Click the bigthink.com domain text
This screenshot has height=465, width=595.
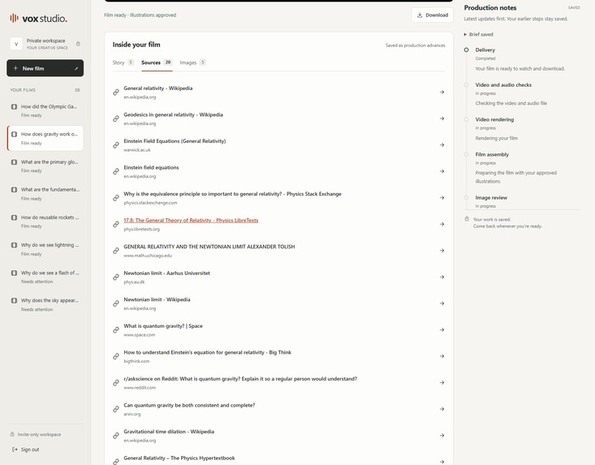click(136, 361)
